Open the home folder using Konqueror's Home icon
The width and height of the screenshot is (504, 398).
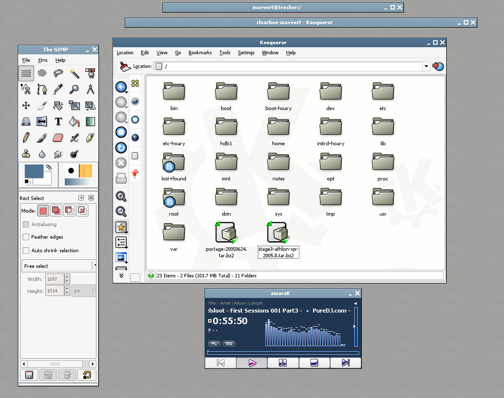pos(121,132)
